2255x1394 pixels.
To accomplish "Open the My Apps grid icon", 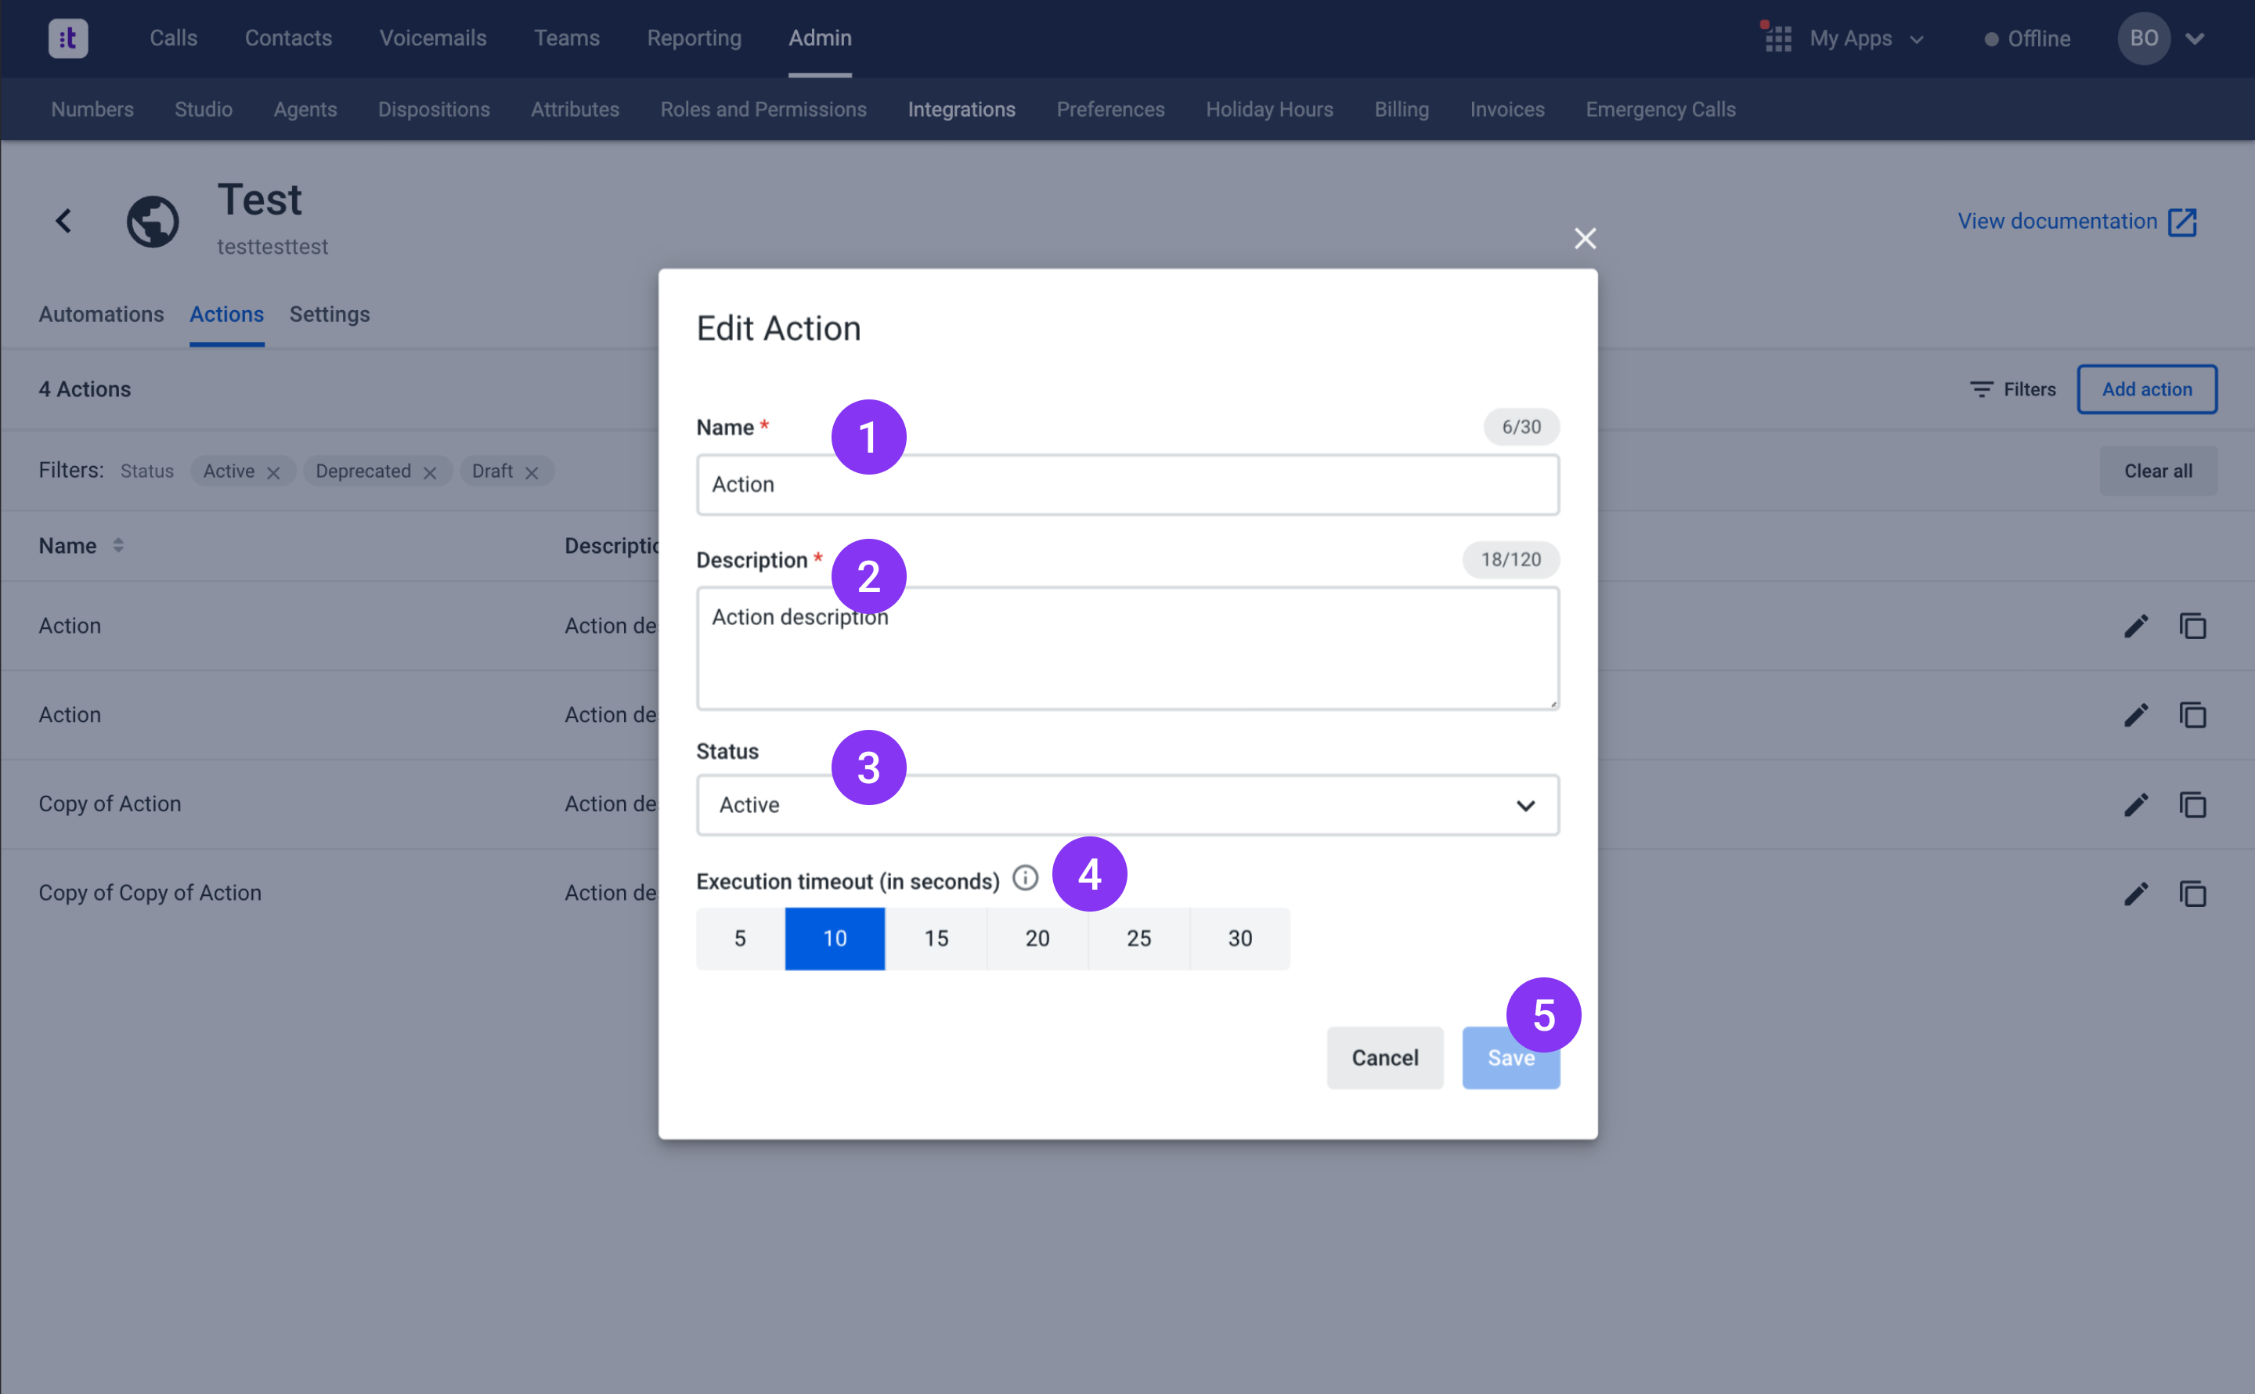I will [x=1777, y=38].
